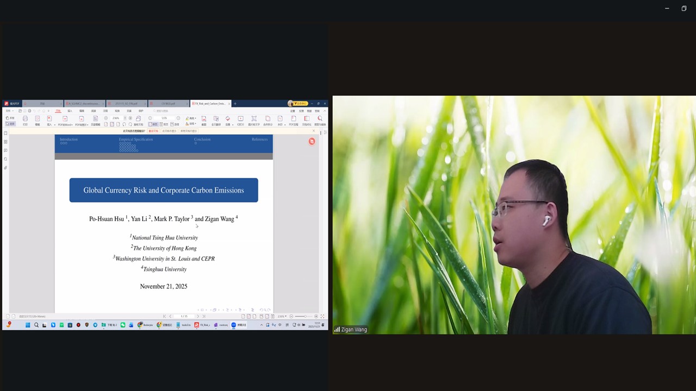Click the PDF compress icon

pos(293,119)
